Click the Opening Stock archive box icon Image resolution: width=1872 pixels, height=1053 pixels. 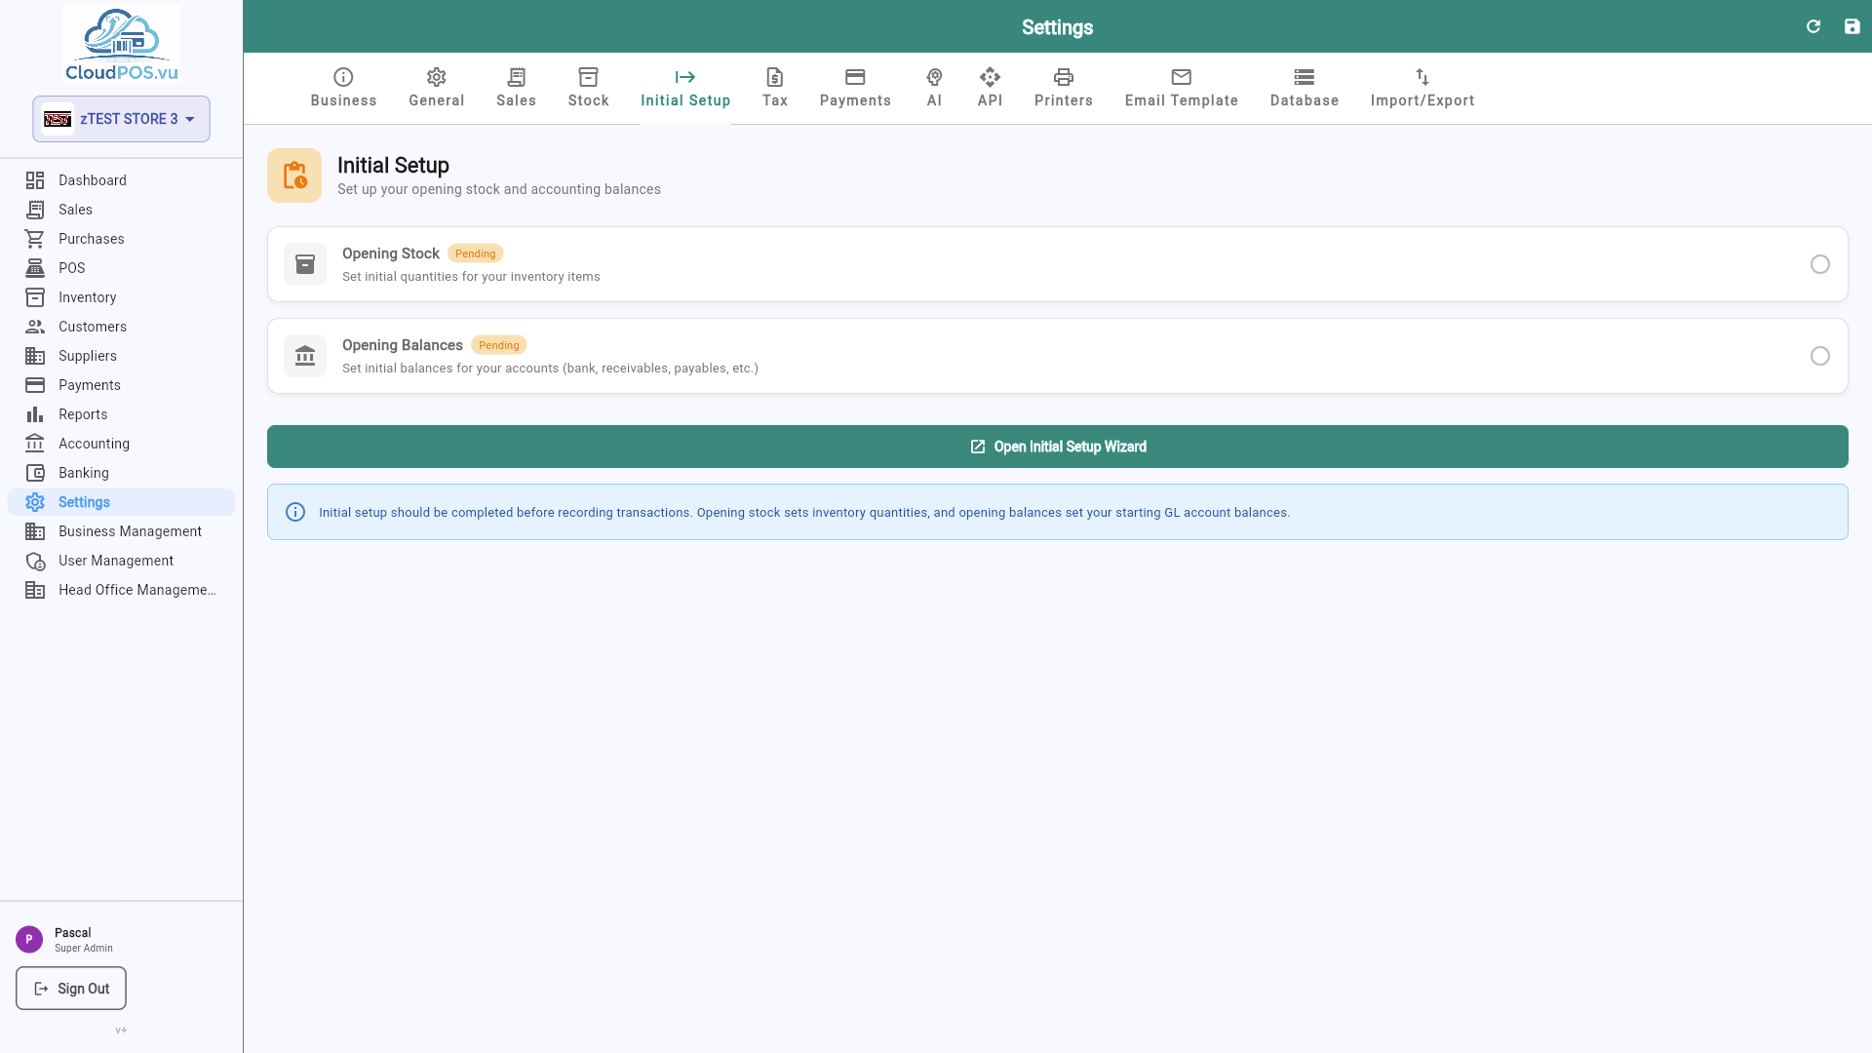(x=305, y=264)
